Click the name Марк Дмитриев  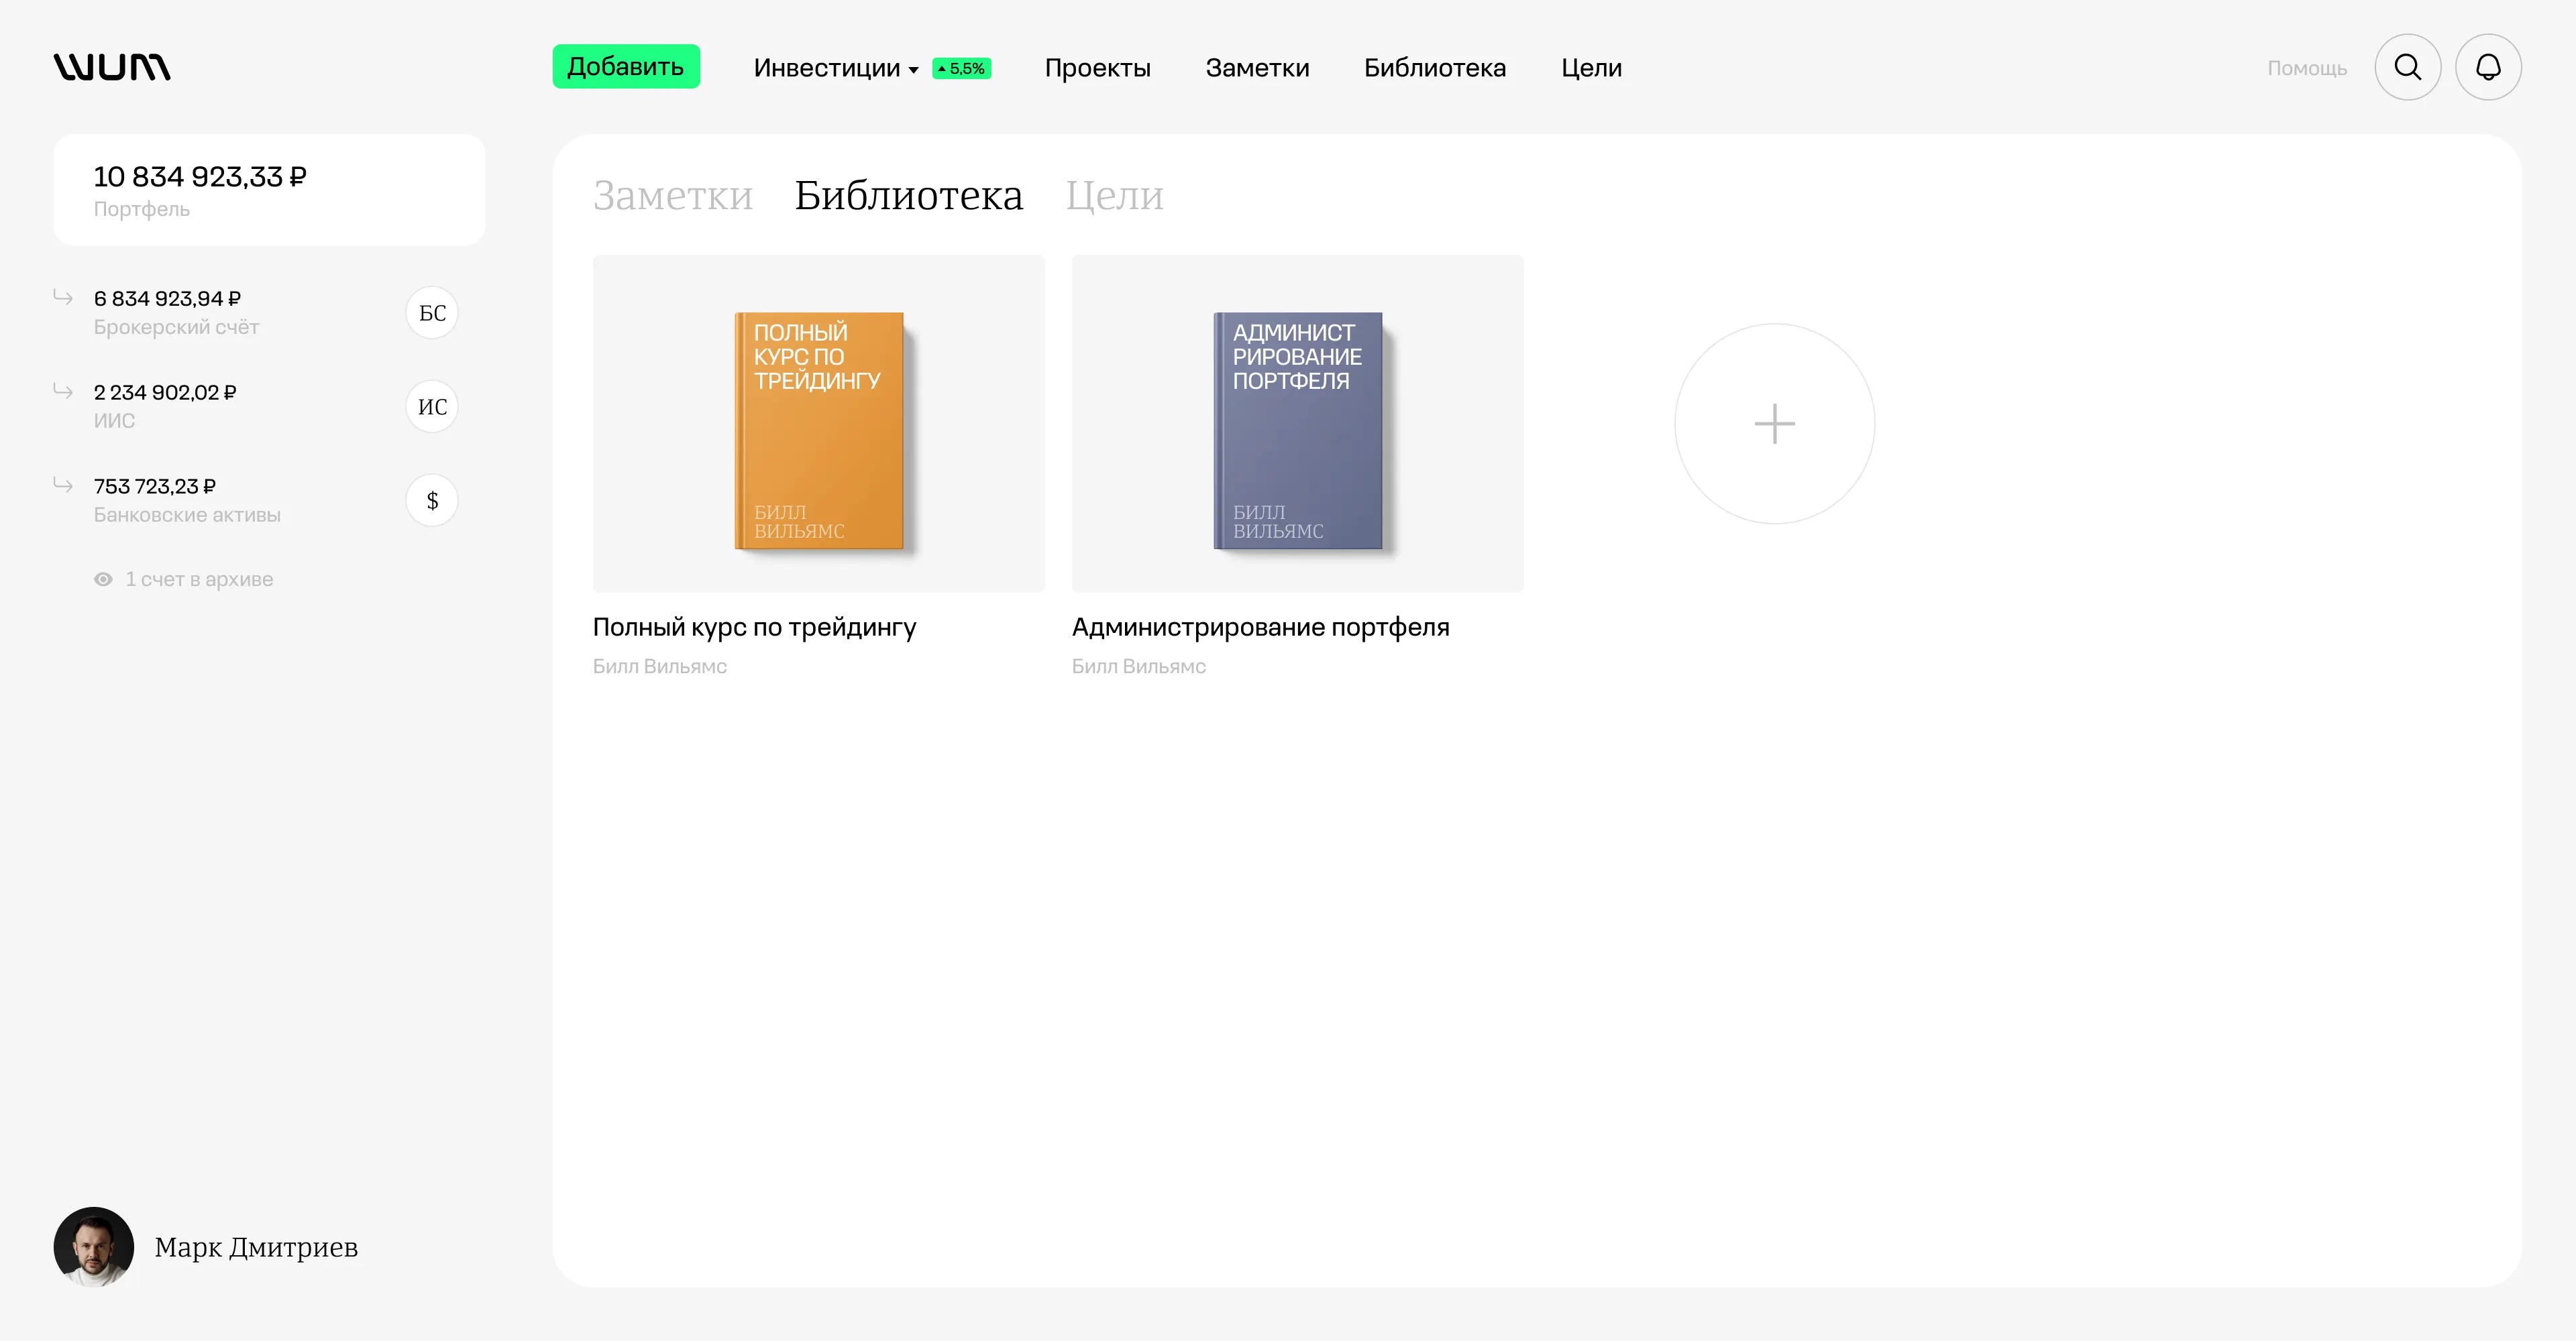pyautogui.click(x=256, y=1247)
